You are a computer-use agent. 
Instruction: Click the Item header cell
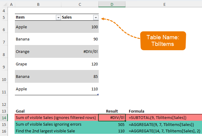coord(38,17)
